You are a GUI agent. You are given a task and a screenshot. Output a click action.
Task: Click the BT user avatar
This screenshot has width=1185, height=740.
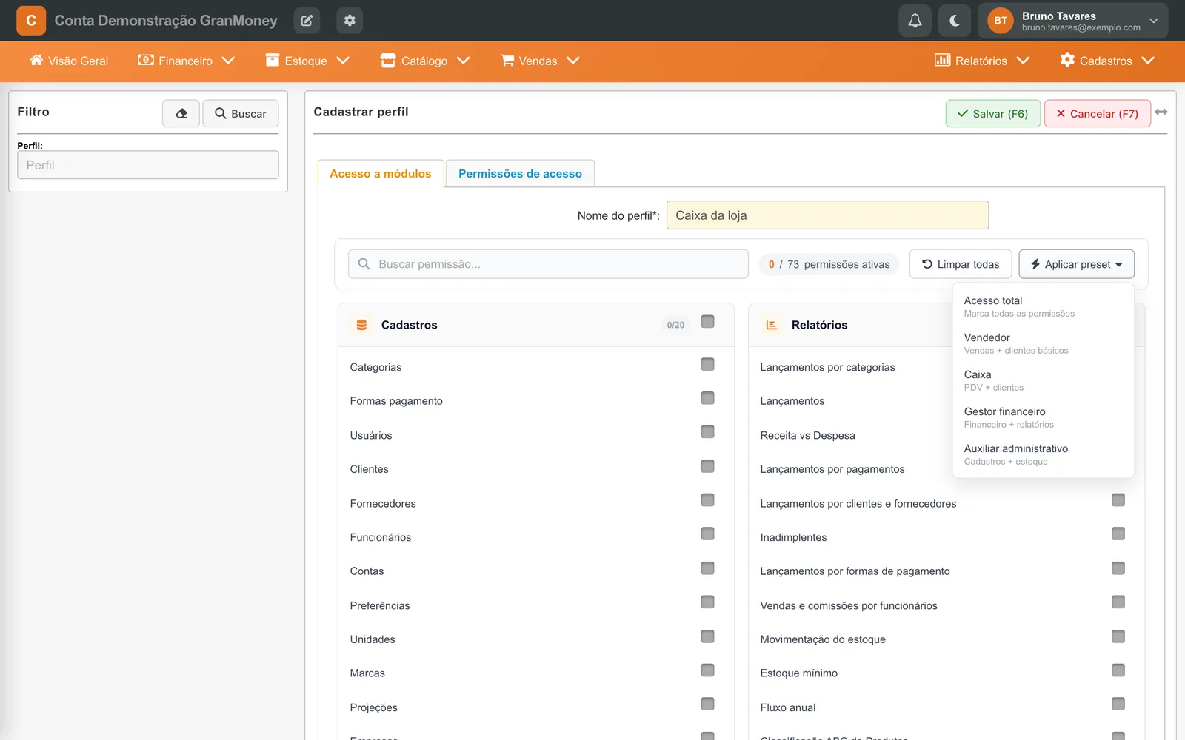click(1001, 21)
